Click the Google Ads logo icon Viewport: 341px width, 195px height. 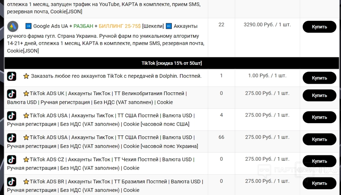tap(13, 26)
